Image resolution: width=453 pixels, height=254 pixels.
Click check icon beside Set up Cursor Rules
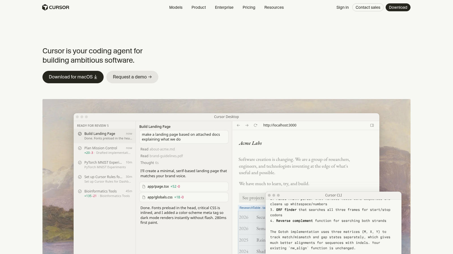click(x=80, y=177)
